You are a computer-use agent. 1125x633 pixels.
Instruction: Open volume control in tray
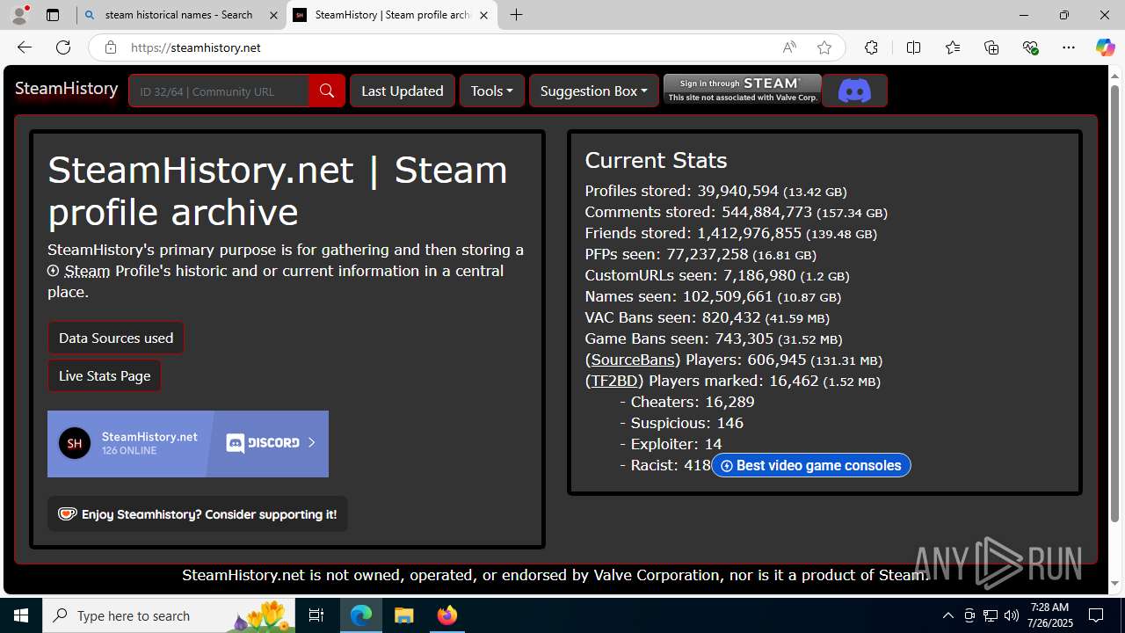click(1011, 615)
